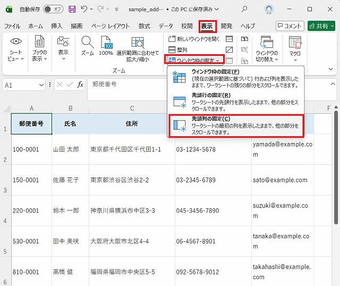Open the シート ビュー eye icon menu

[15, 49]
